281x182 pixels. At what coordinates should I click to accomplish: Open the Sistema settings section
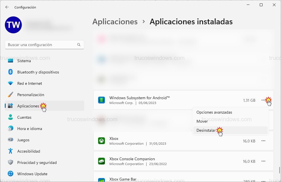(x=24, y=60)
